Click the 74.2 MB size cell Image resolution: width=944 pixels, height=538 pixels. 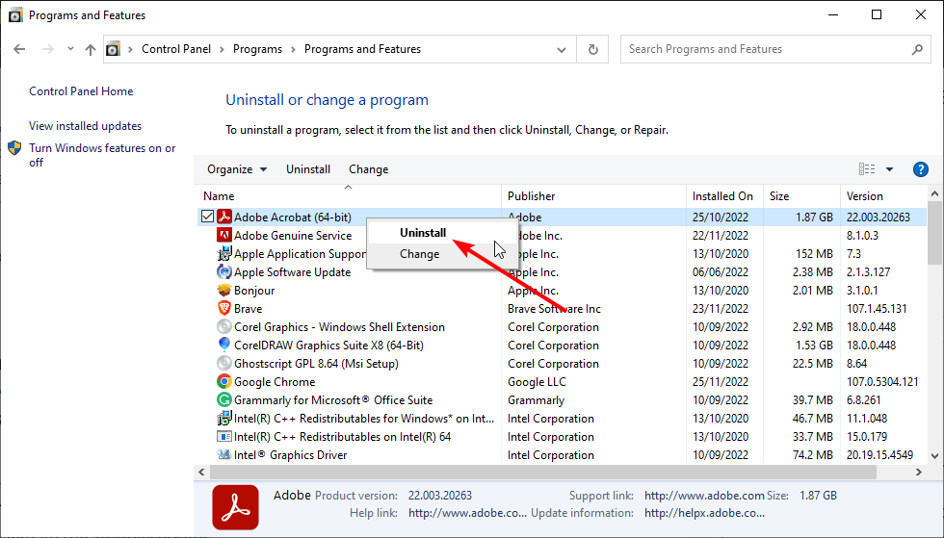tap(813, 455)
